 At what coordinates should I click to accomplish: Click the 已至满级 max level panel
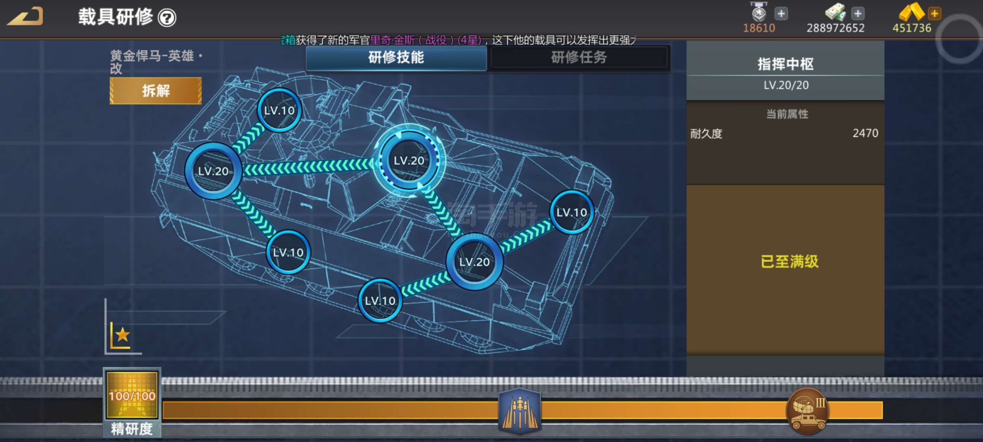click(x=785, y=270)
